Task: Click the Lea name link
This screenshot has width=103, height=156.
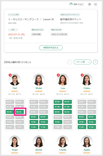Action: click(63, 88)
